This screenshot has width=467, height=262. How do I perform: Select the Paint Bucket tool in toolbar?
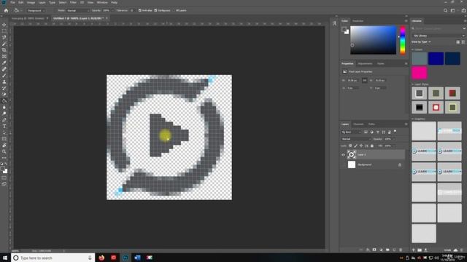click(4, 101)
